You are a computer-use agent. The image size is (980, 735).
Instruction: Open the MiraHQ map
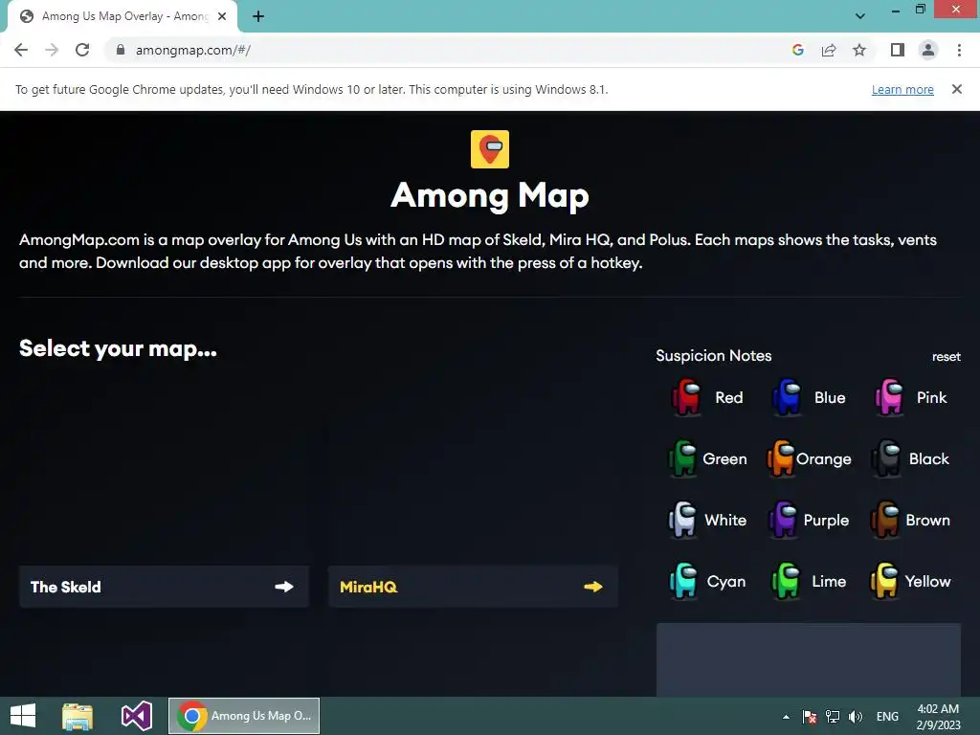pyautogui.click(x=473, y=587)
